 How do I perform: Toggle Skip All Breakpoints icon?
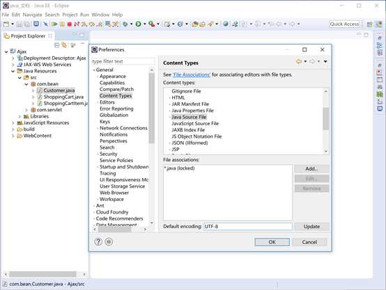pos(45,24)
